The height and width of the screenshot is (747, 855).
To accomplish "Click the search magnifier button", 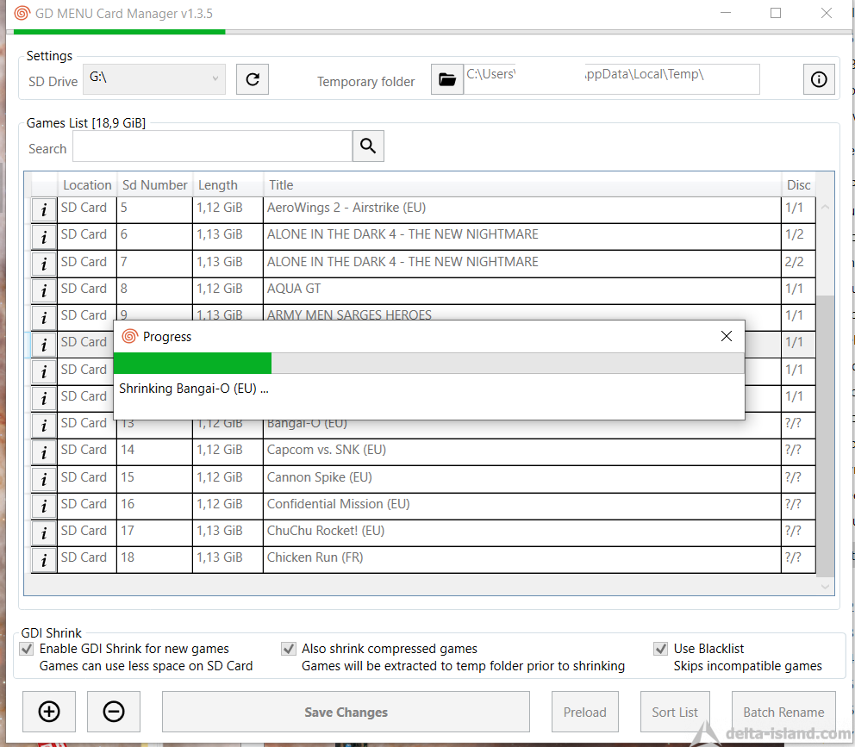I will click(x=368, y=146).
